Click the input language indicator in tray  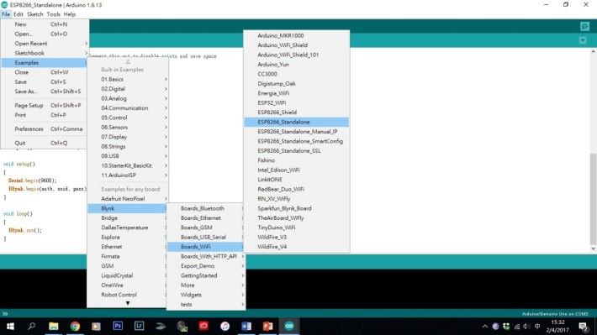pos(537,327)
